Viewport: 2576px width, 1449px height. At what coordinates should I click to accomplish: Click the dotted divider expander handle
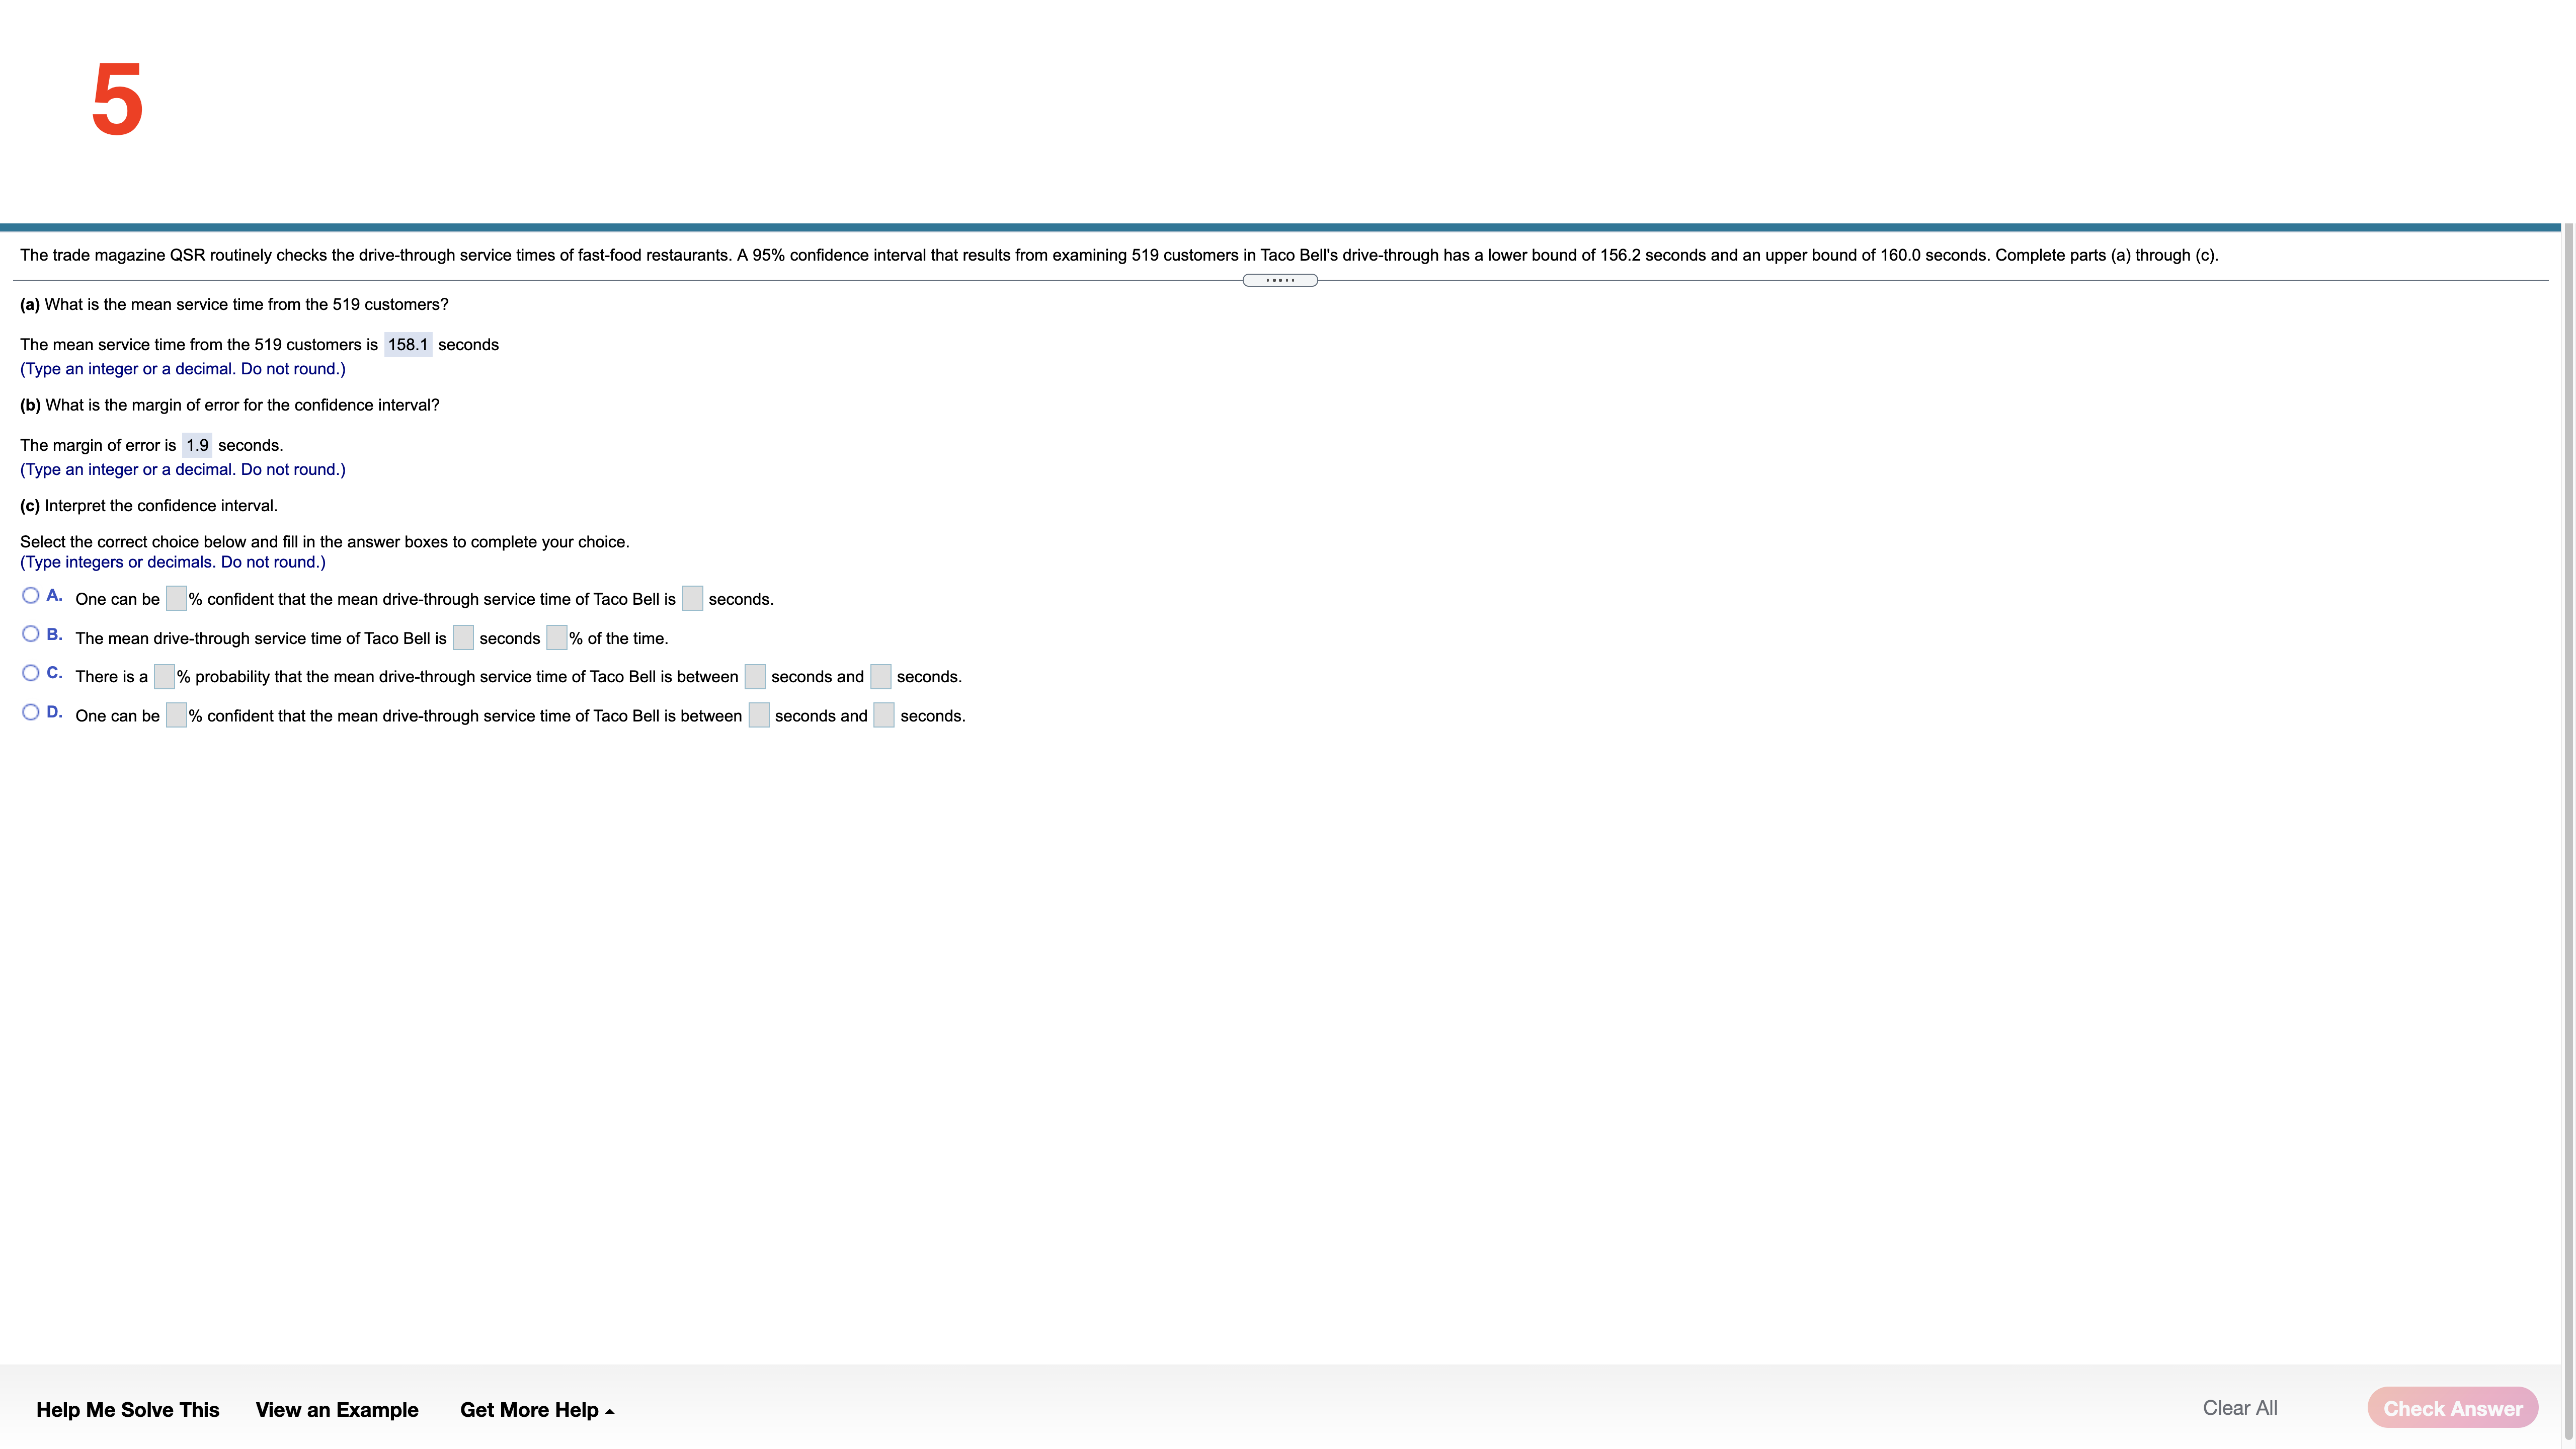click(1279, 280)
